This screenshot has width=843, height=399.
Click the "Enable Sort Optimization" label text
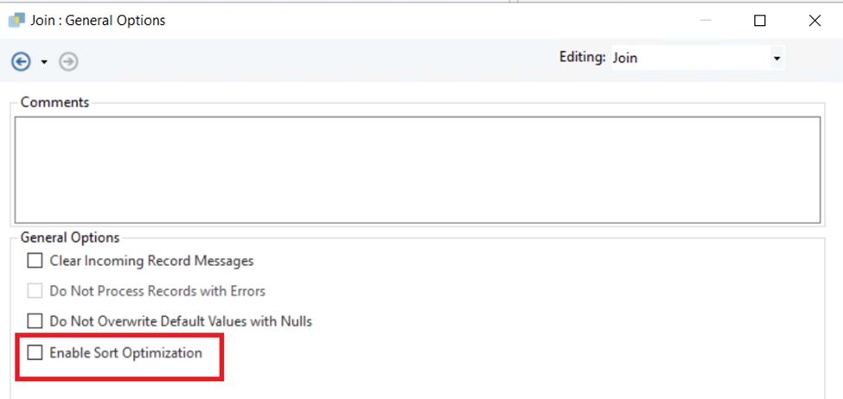[x=125, y=352]
